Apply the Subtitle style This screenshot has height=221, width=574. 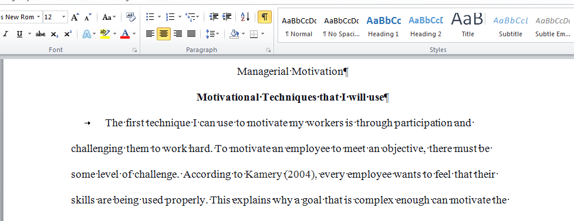[510, 26]
